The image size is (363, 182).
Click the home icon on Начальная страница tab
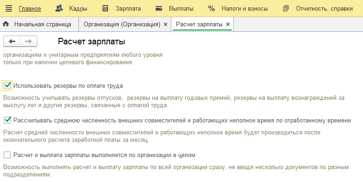6,24
